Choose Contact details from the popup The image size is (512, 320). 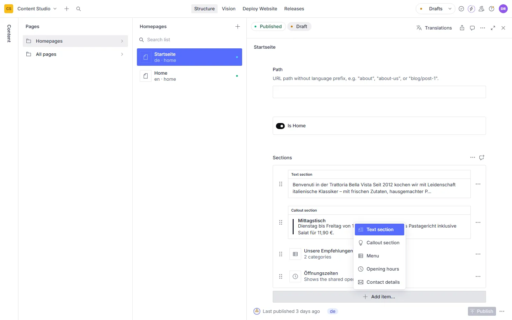(x=379, y=282)
